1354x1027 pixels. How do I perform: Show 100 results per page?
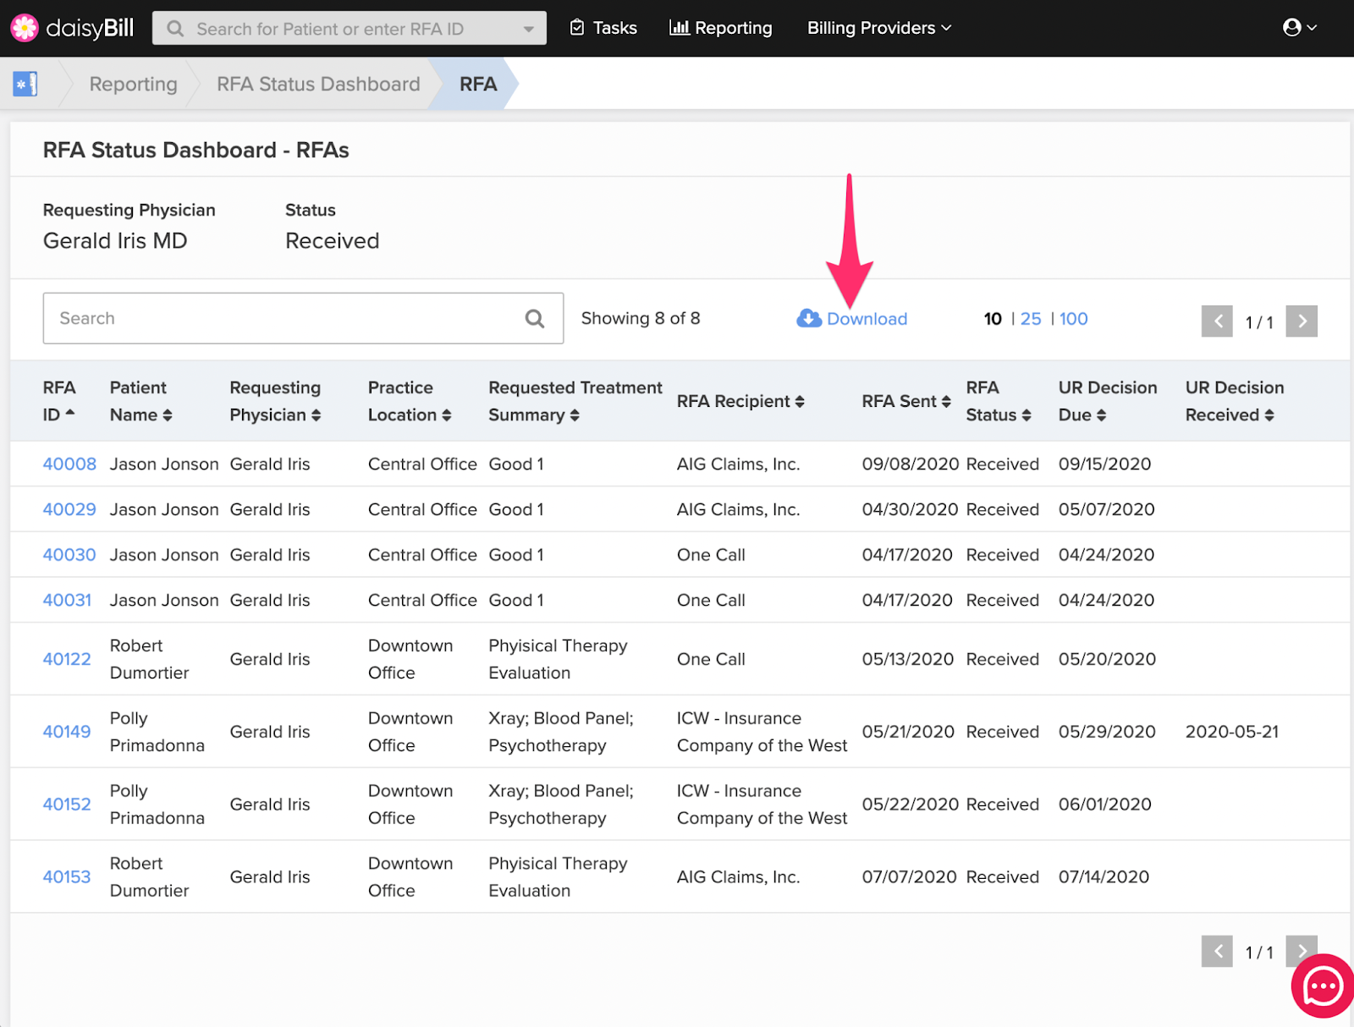(1072, 319)
